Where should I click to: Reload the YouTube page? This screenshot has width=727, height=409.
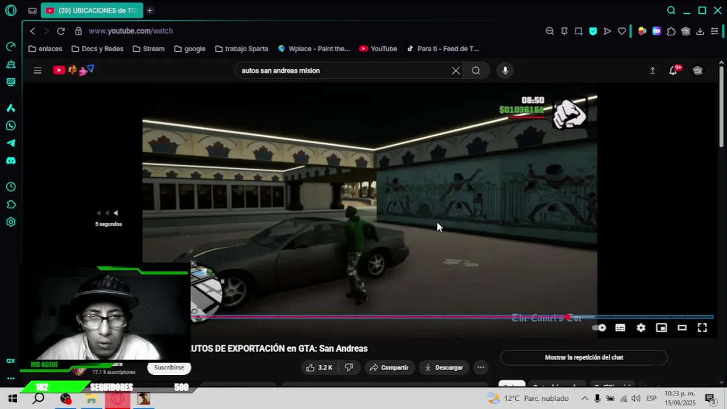pyautogui.click(x=61, y=31)
